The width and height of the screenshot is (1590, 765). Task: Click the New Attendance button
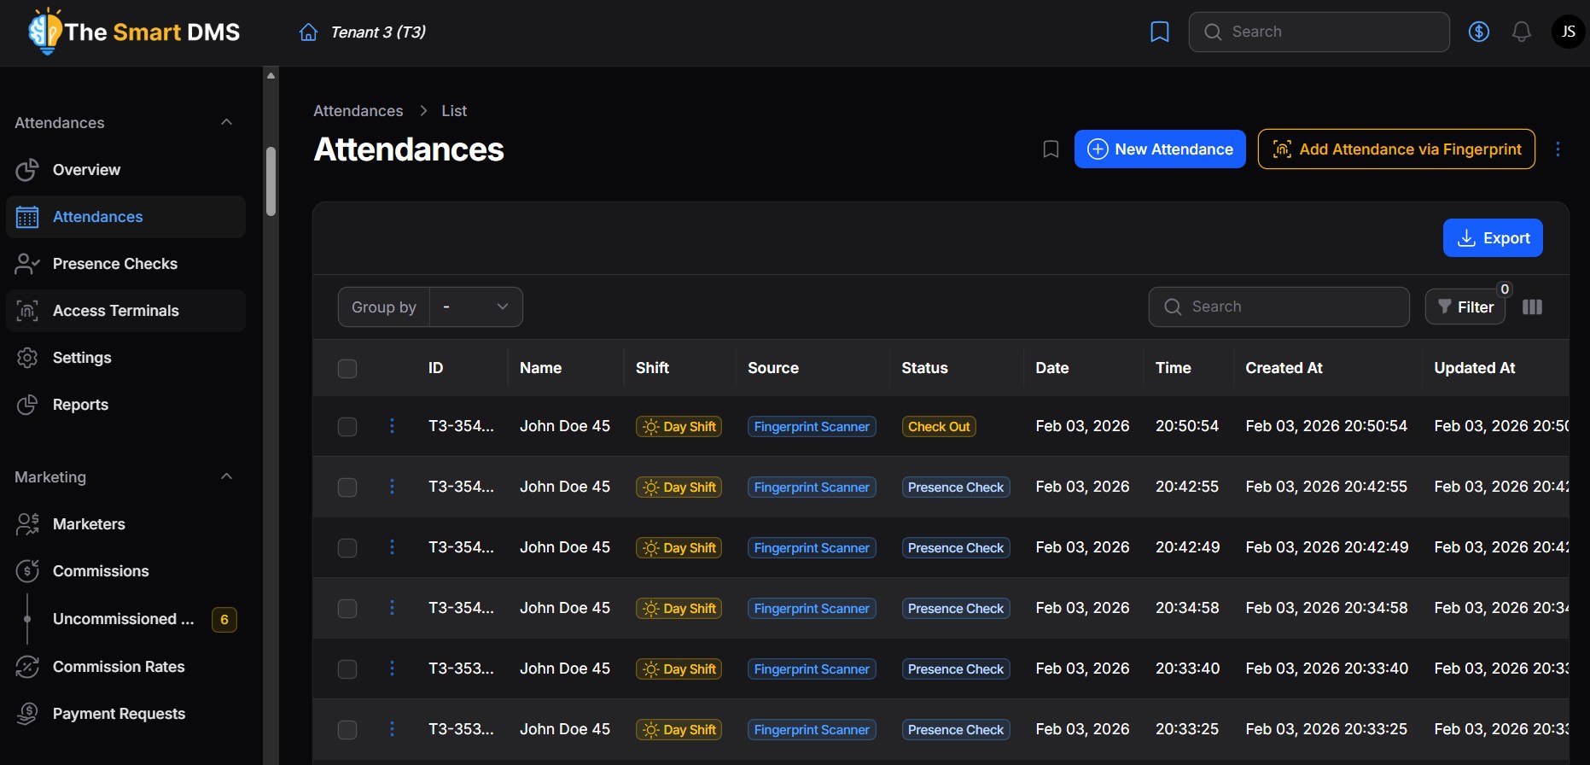point(1159,149)
